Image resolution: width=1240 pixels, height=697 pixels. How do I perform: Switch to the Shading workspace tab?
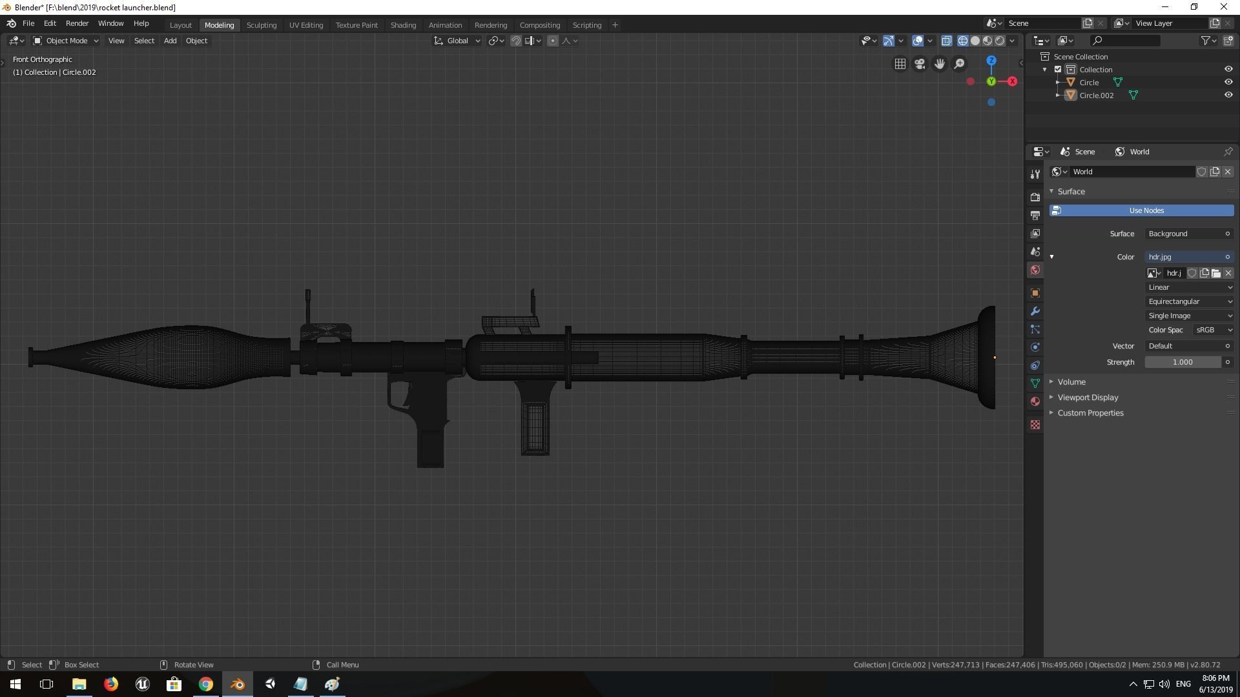pyautogui.click(x=403, y=25)
